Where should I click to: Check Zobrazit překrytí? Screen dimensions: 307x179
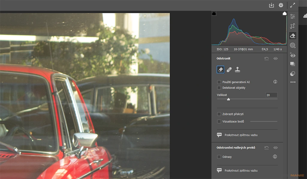219,114
